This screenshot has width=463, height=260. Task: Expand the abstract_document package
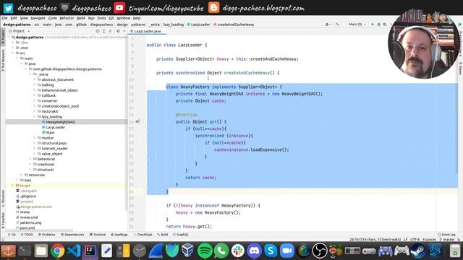pos(34,80)
